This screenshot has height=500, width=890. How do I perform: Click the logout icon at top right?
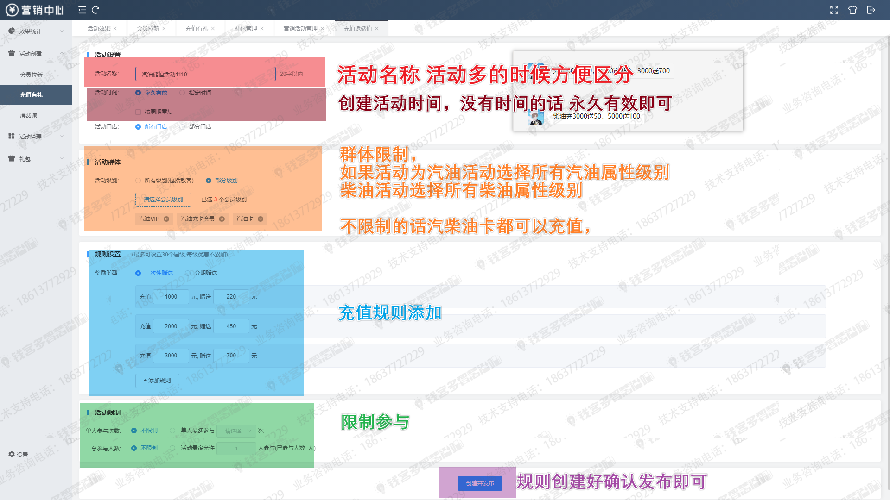pos(871,10)
